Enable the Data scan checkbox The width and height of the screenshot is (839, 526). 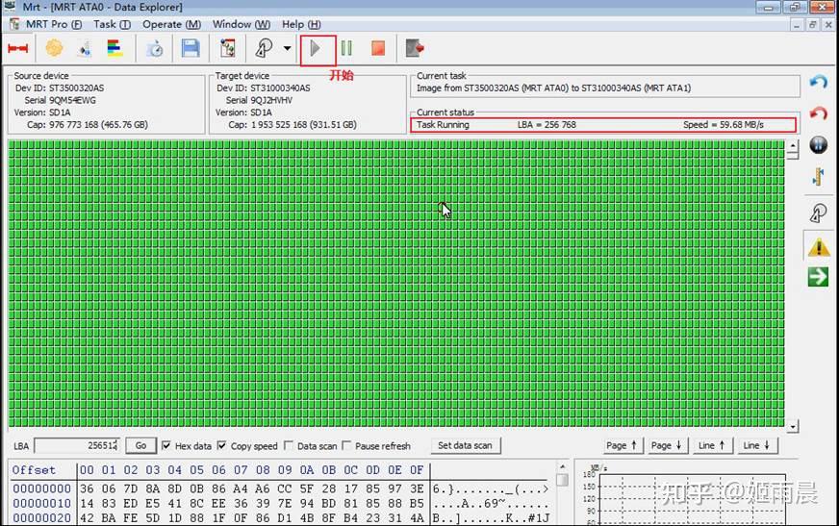pos(289,445)
